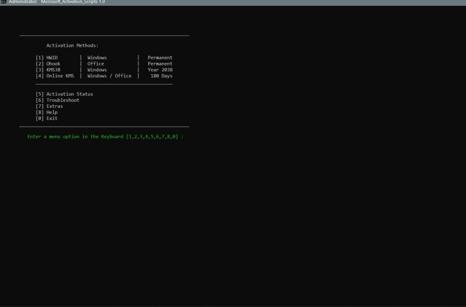Click the green 'Enter a menu option' prompt
Viewport: 466px width, 307px height.
(x=105, y=137)
